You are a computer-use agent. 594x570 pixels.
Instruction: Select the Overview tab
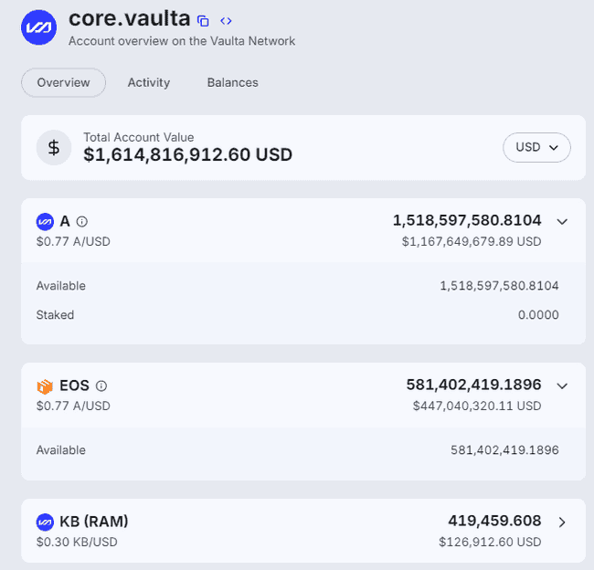click(63, 82)
